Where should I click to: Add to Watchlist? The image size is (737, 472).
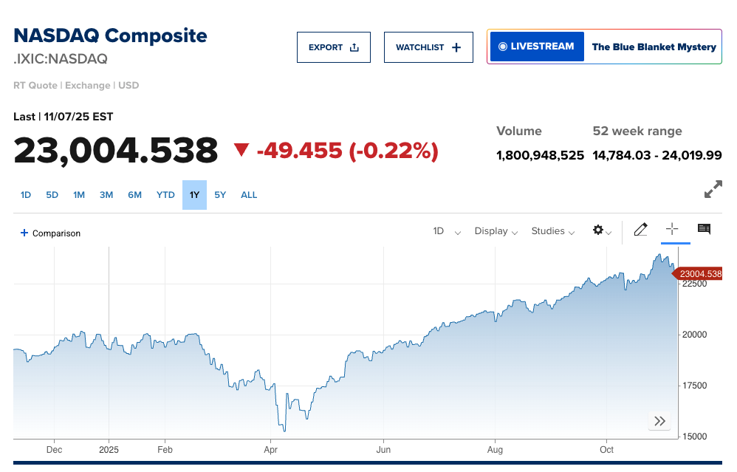coord(428,47)
